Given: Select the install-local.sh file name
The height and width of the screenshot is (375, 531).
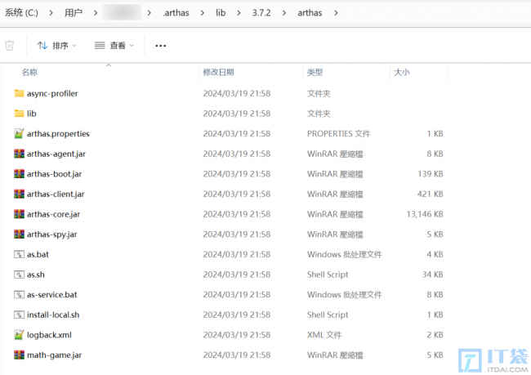Looking at the screenshot, I should pyautogui.click(x=53, y=315).
